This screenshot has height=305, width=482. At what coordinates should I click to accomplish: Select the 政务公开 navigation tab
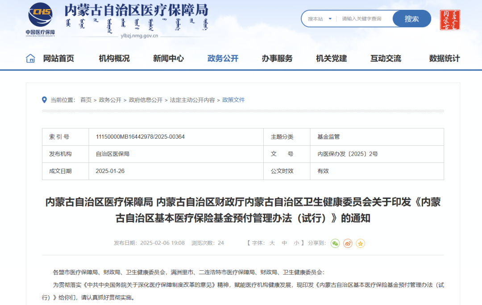(222, 58)
